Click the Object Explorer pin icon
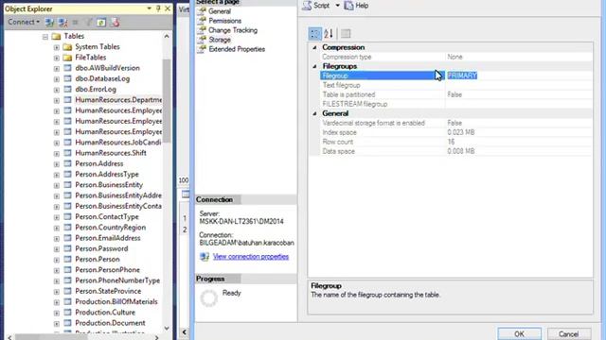The height and width of the screenshot is (340, 606). click(x=158, y=8)
